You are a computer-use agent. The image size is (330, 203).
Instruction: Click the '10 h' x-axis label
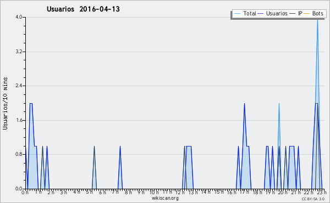[x=154, y=192]
